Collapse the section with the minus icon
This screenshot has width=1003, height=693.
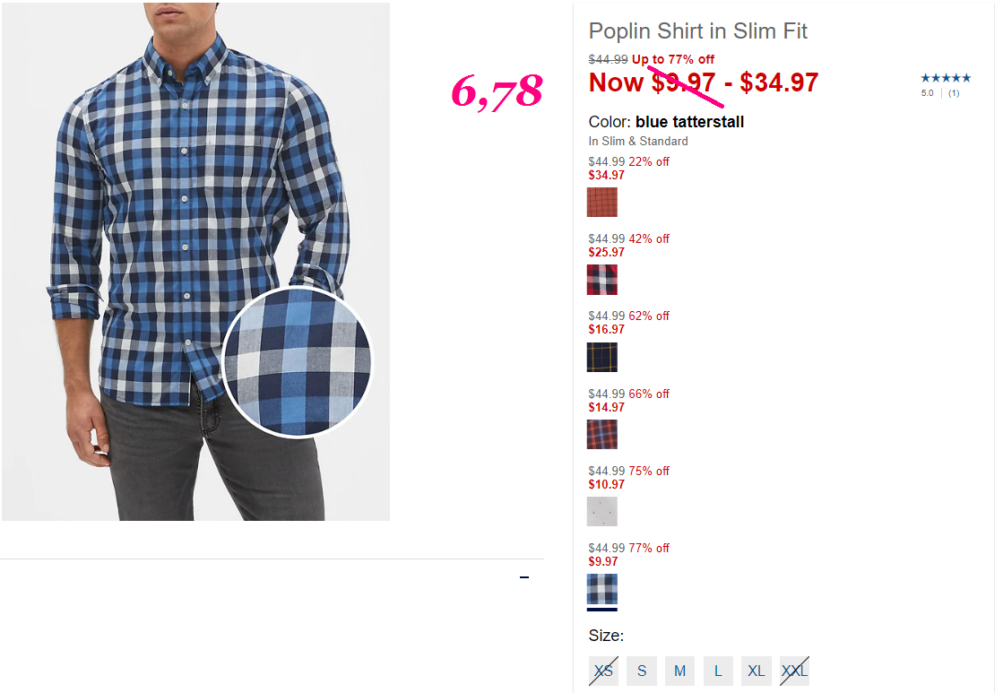[x=524, y=577]
